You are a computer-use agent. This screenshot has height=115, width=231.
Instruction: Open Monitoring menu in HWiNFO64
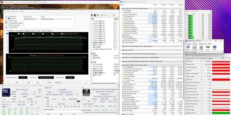click(203, 44)
